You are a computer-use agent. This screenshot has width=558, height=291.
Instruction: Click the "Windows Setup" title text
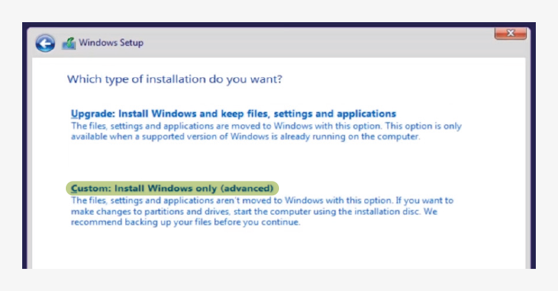point(111,43)
